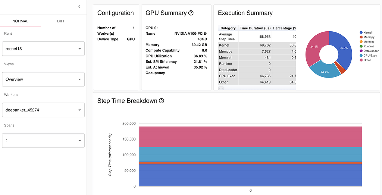Sort table by the Category column header

(228, 28)
